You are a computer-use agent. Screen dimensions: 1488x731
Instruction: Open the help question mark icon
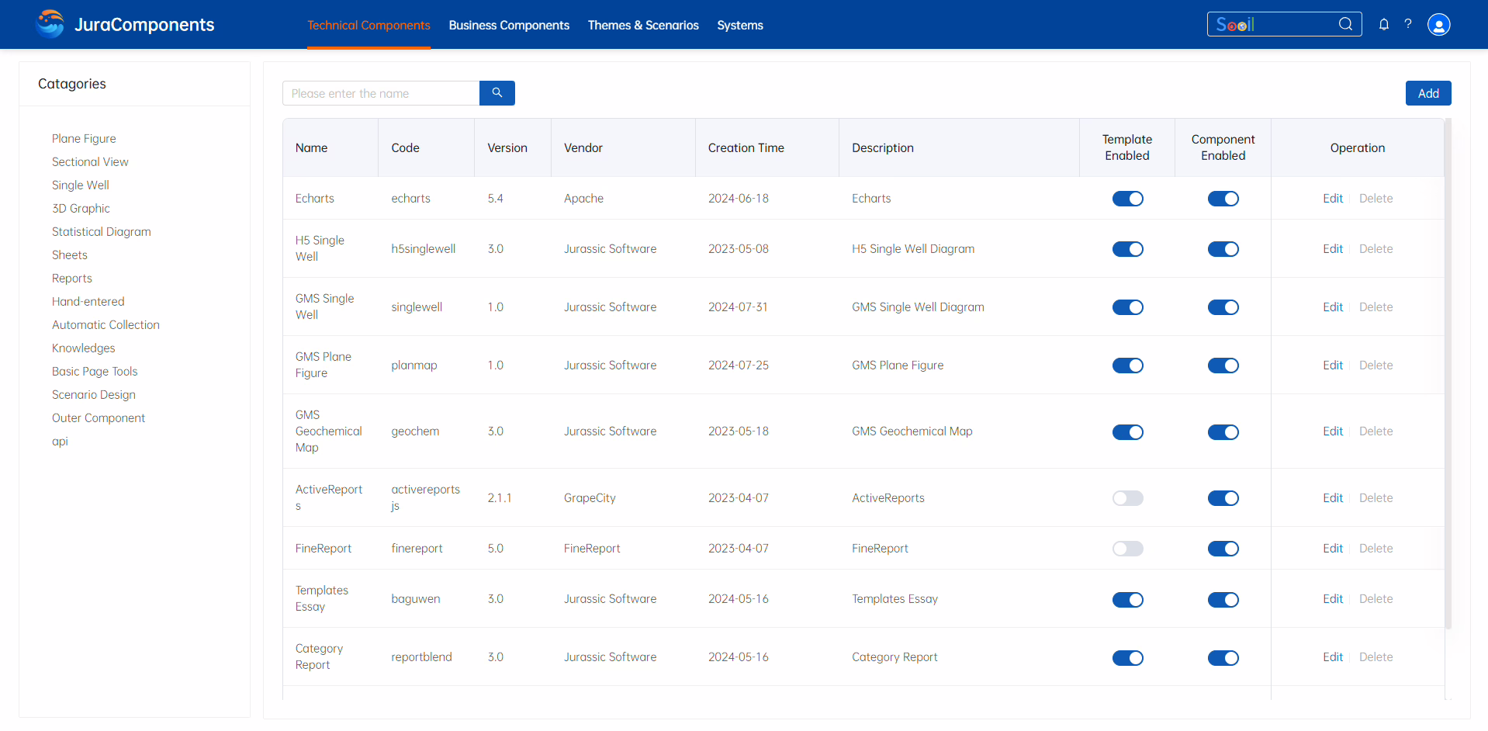click(x=1407, y=24)
